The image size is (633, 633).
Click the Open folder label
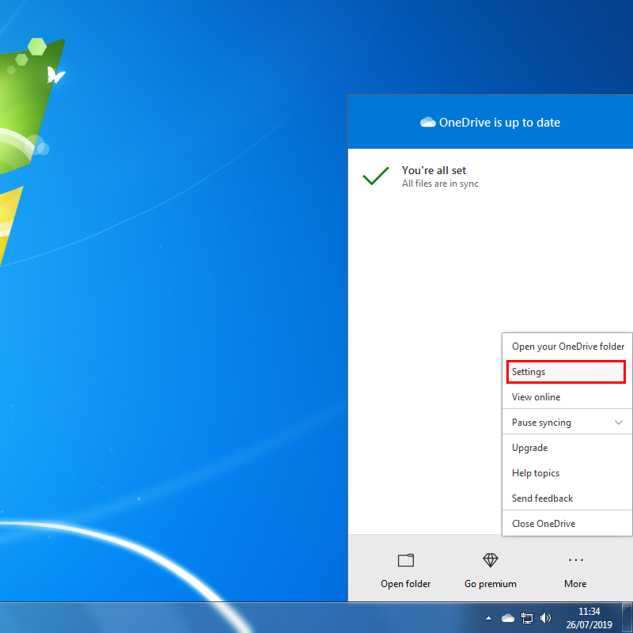(x=405, y=584)
